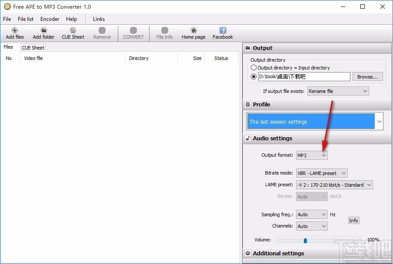Open the CUE Sheet toolbar button

(73, 33)
